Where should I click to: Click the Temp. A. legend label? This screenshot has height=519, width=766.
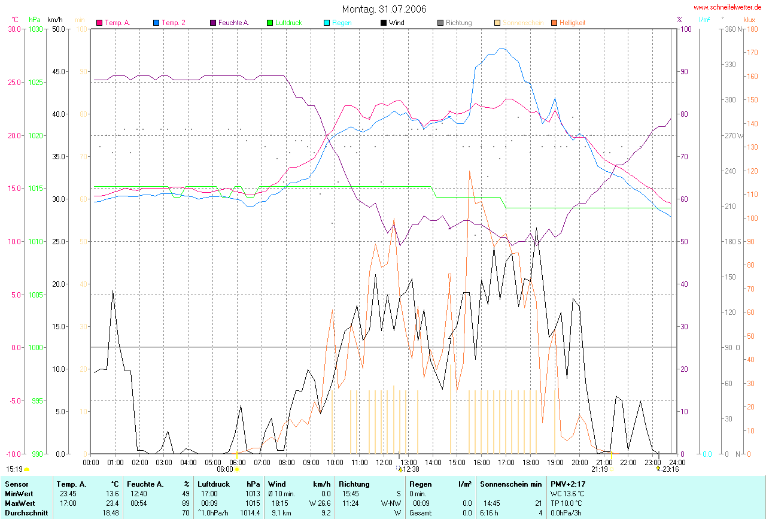[118, 23]
